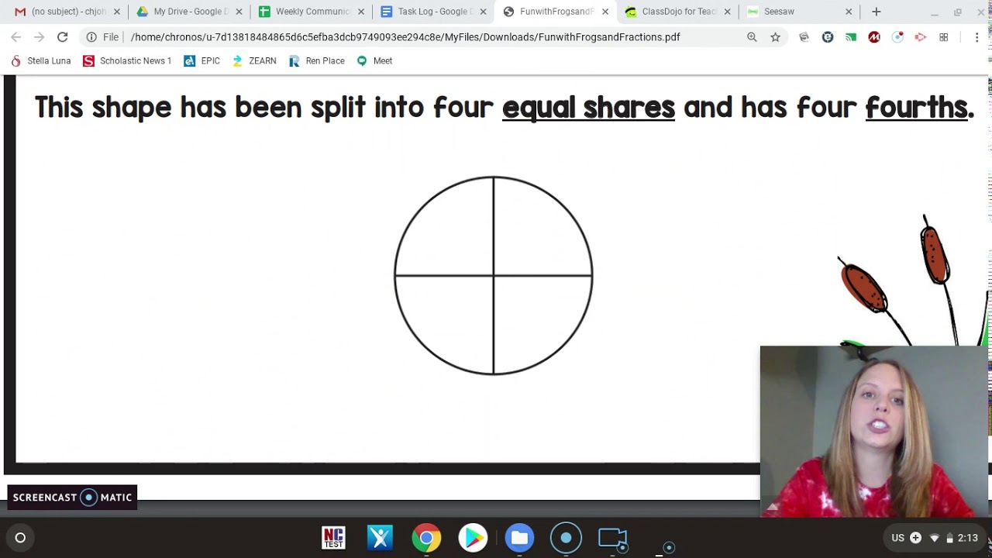Screen dimensions: 992x558
Task: Close the My Drive tab
Action: point(239,12)
